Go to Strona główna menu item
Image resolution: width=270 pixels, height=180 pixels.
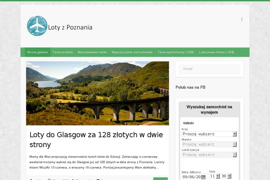point(37,52)
